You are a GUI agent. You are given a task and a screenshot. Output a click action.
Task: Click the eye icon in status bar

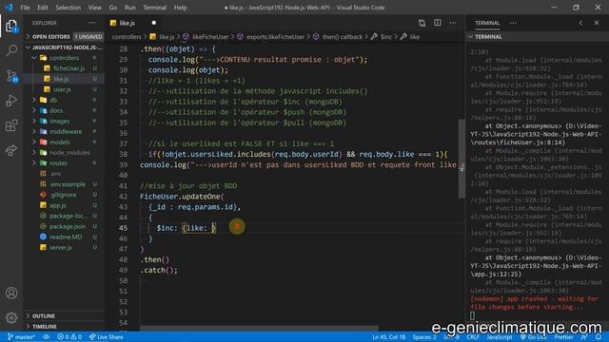click(47, 337)
